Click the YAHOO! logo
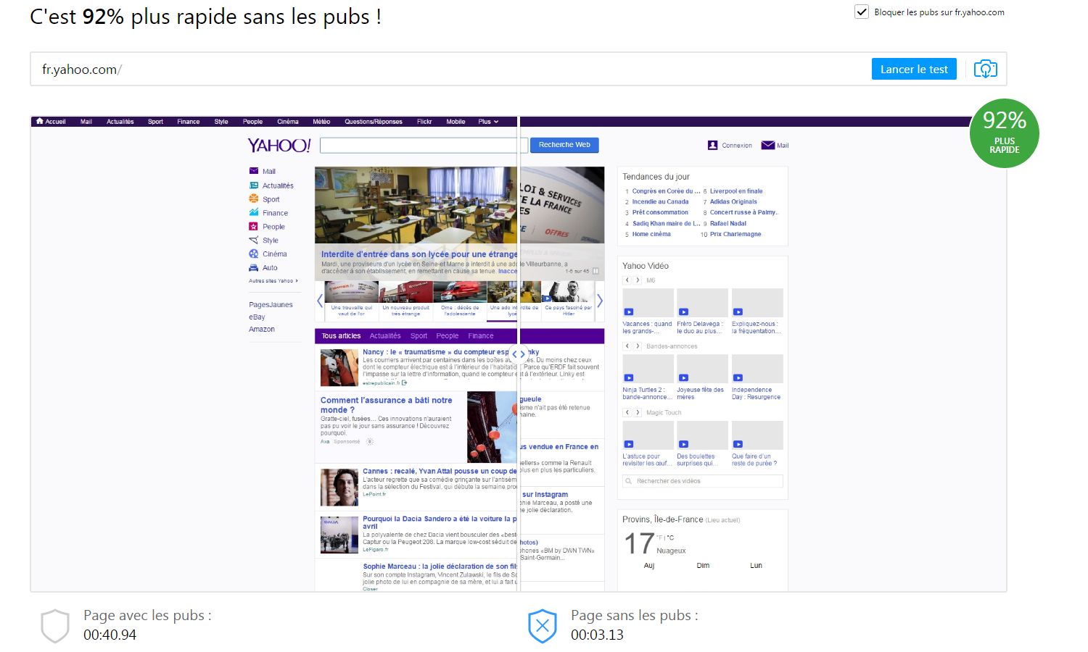Screen dimensions: 1088x652 pos(279,146)
